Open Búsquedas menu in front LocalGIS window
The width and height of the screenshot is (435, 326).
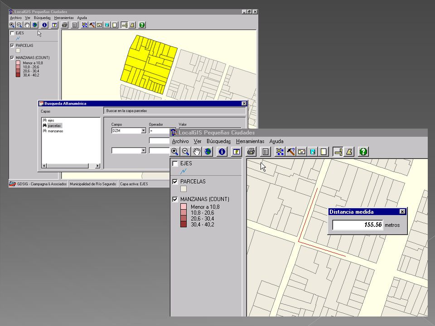pos(218,141)
